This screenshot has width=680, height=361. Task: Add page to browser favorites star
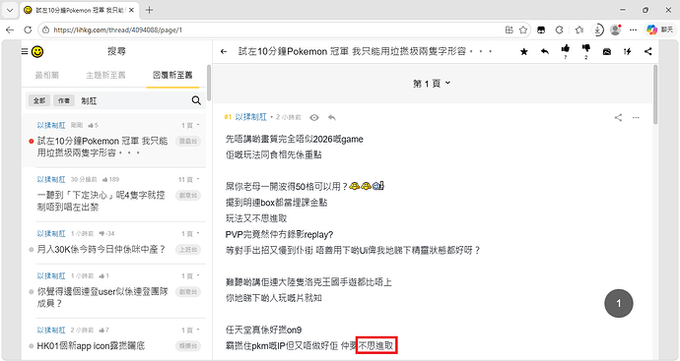point(523,30)
